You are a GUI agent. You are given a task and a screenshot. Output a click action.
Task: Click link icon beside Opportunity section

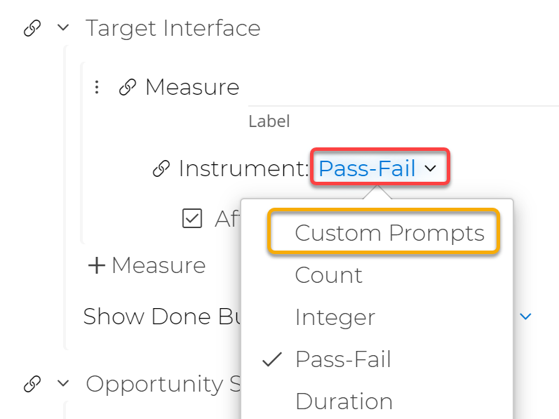(32, 384)
